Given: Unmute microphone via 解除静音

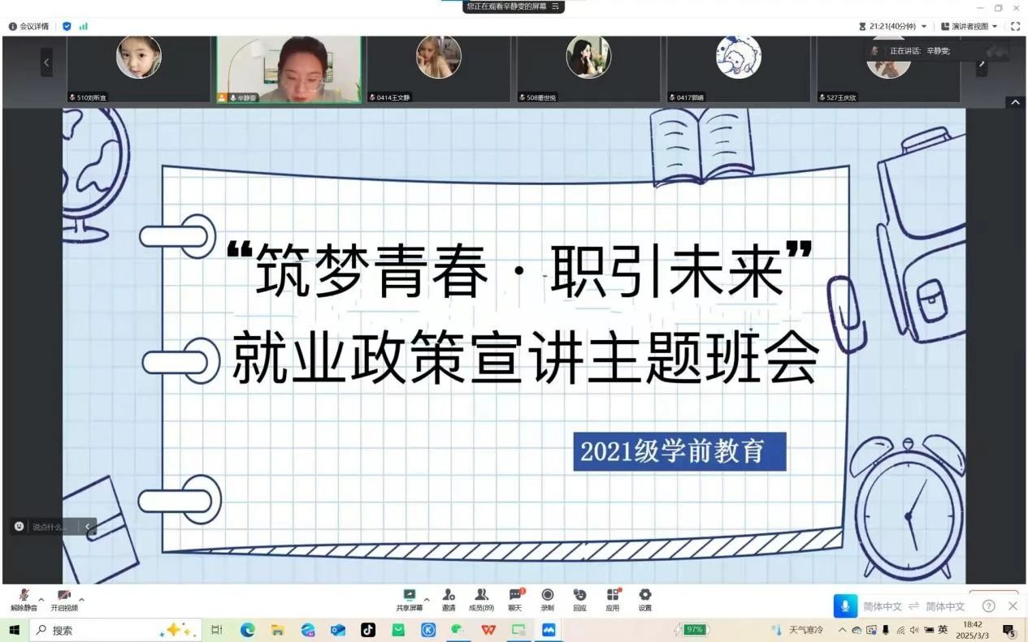Looking at the screenshot, I should (24, 597).
